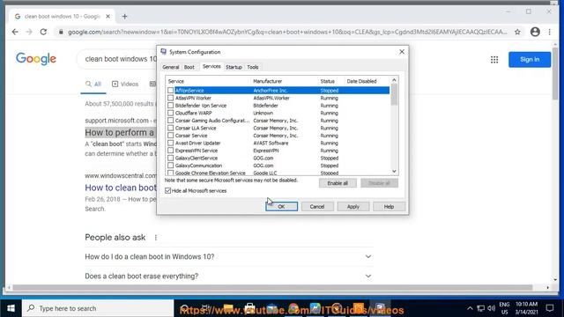Viewport: 564px width, 317px height.
Task: Open the notification center icon
Action: (550, 308)
